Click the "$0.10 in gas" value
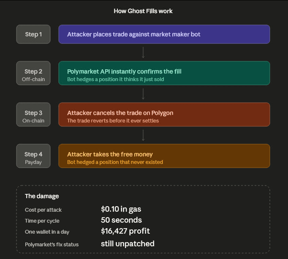 pyautogui.click(x=121, y=209)
